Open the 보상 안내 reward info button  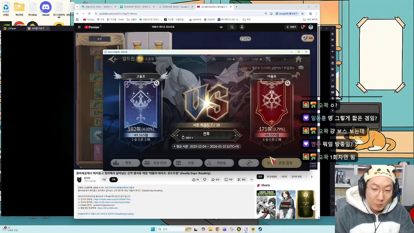pyautogui.click(x=157, y=163)
